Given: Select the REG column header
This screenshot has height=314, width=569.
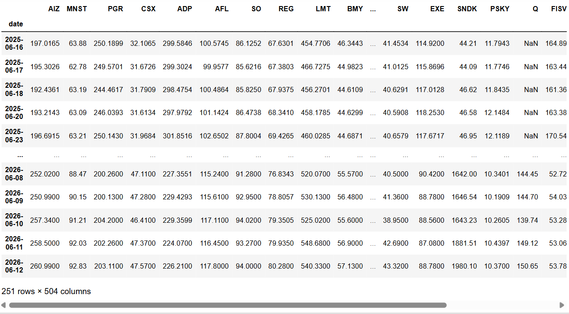Looking at the screenshot, I should (286, 9).
